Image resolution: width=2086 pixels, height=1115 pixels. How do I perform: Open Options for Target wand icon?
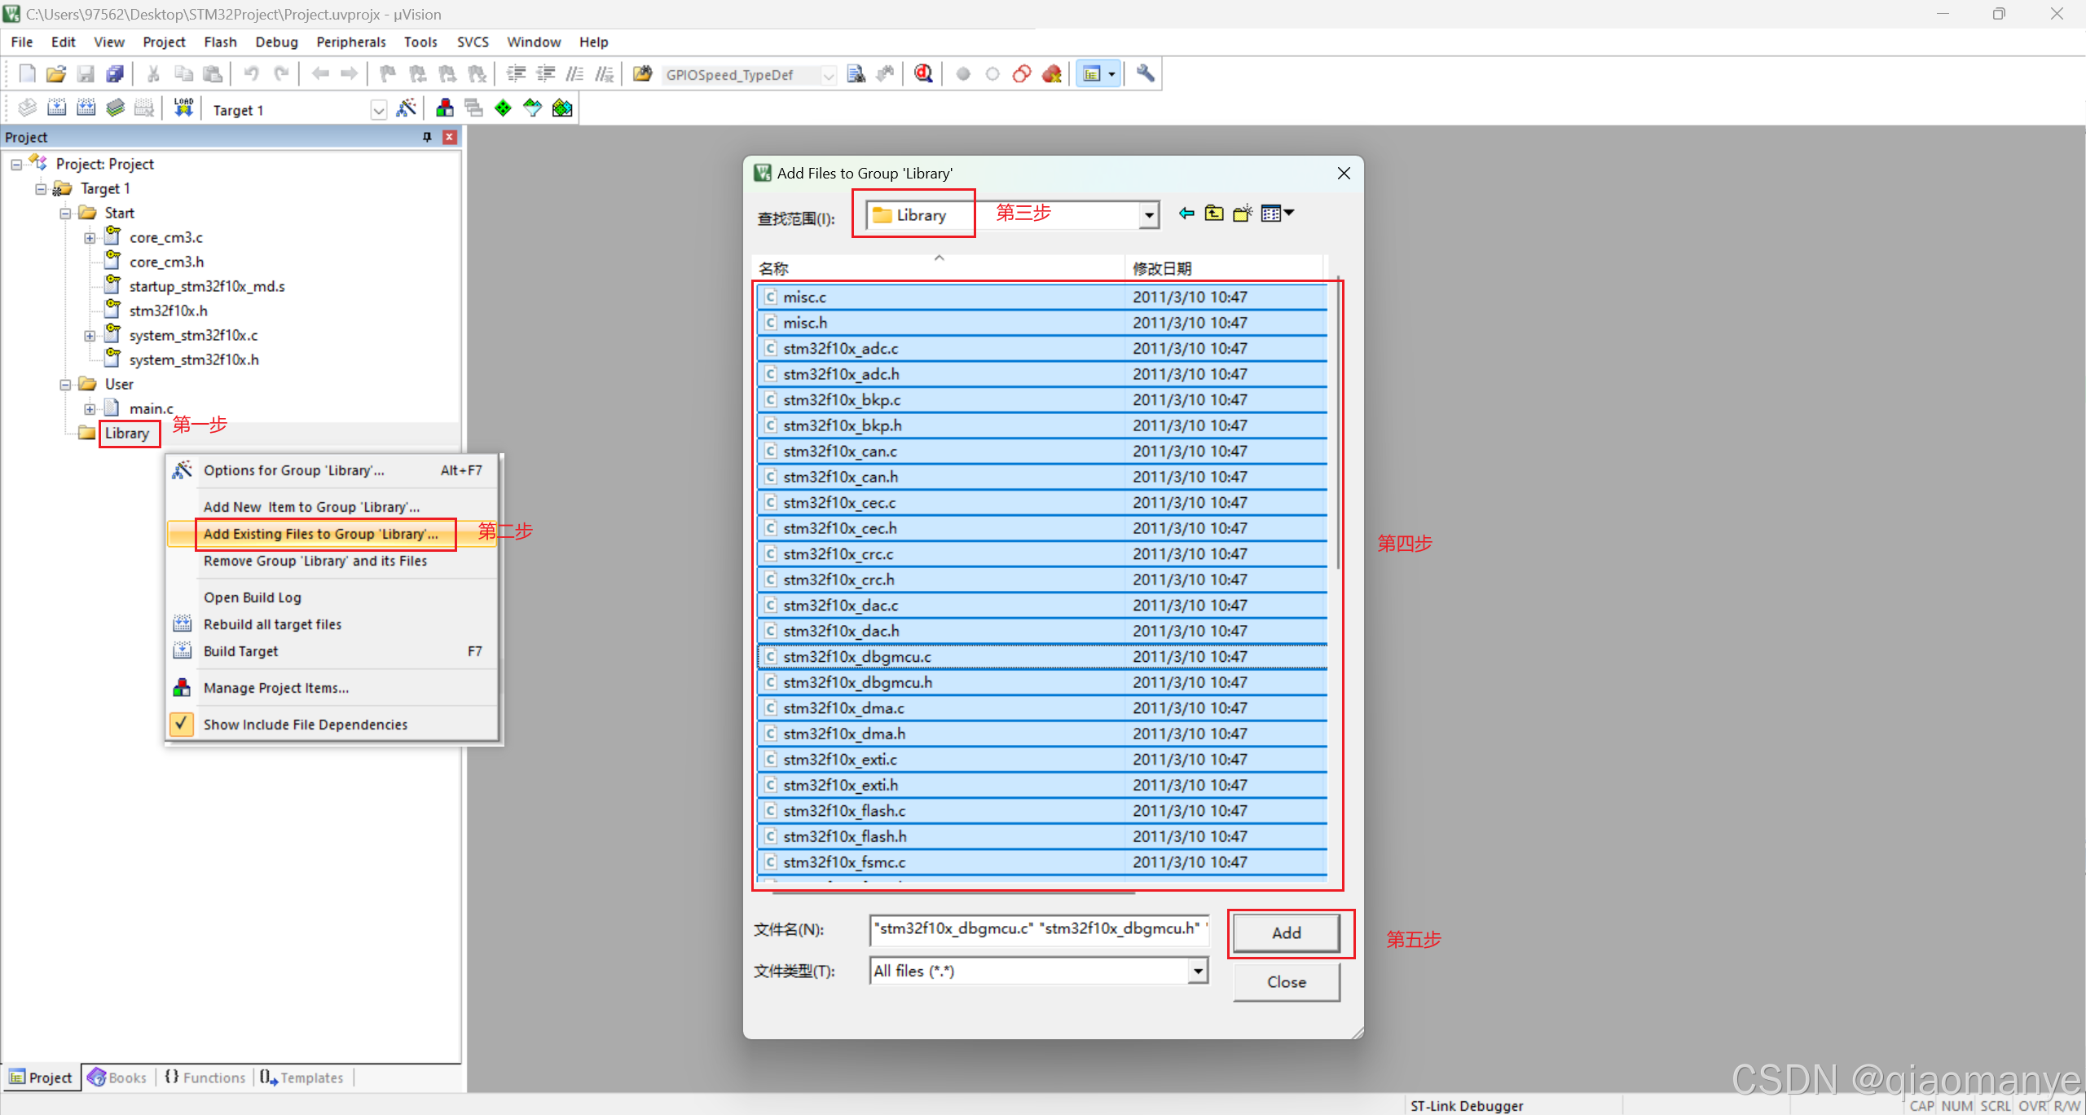tap(406, 108)
